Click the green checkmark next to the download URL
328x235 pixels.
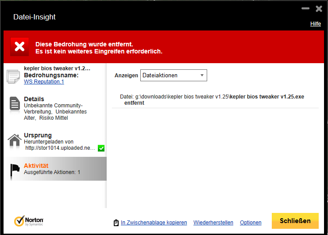[101, 148]
